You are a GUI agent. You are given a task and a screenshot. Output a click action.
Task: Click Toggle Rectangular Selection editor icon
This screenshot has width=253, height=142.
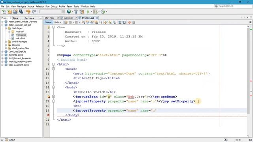pyautogui.click(x=100, y=22)
